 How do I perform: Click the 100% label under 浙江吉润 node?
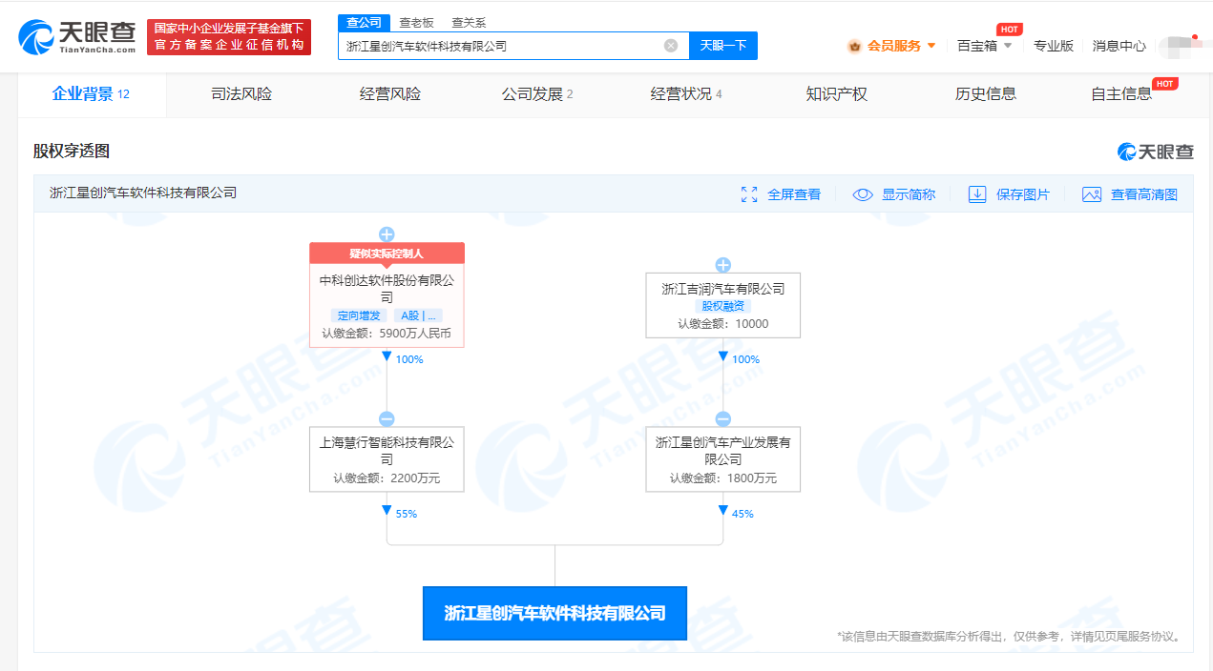(745, 359)
